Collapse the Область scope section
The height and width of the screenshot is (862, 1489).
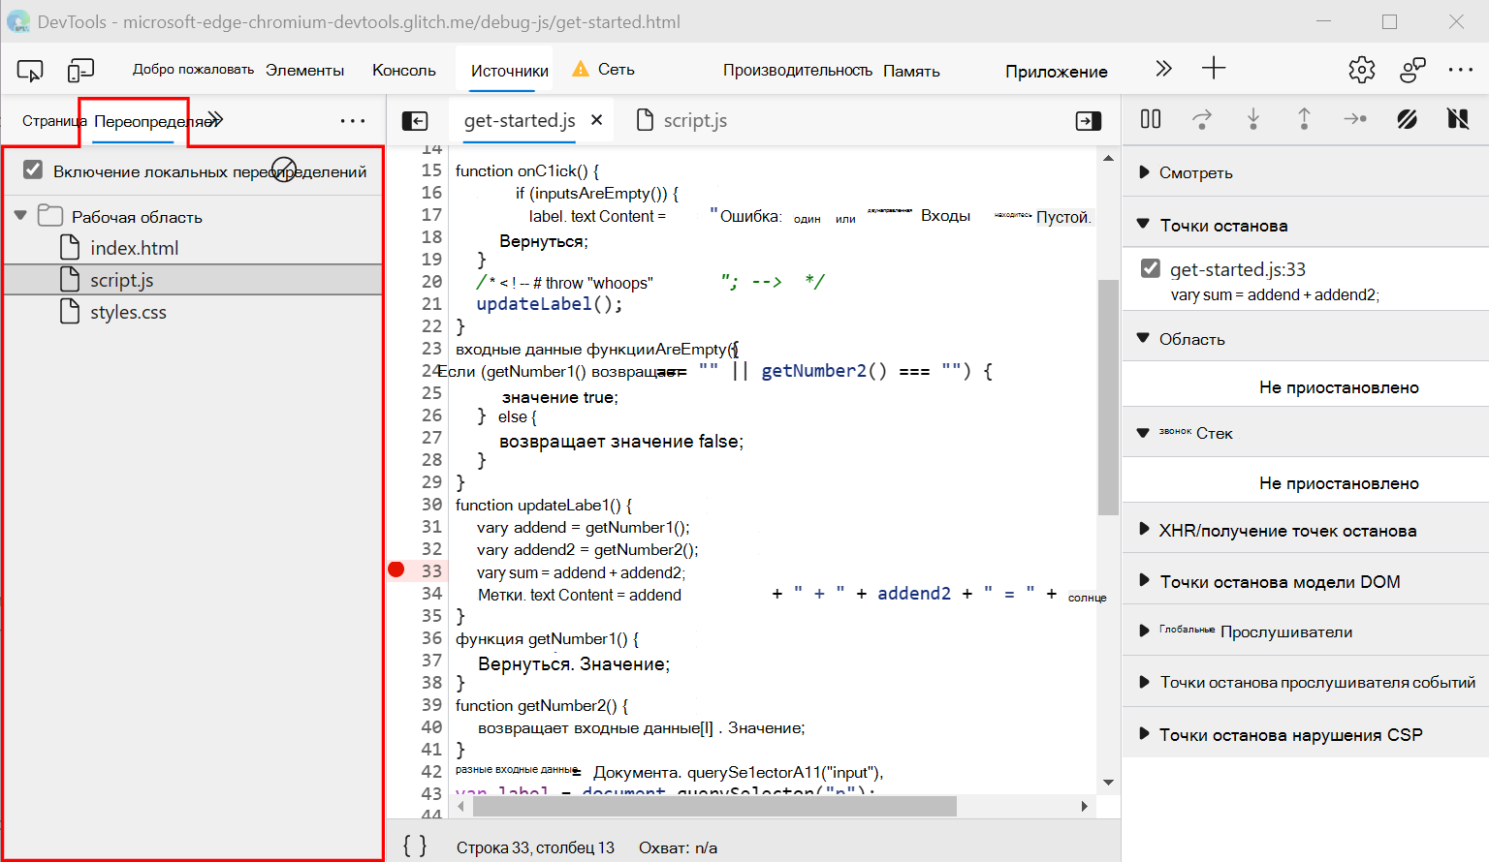(1143, 337)
